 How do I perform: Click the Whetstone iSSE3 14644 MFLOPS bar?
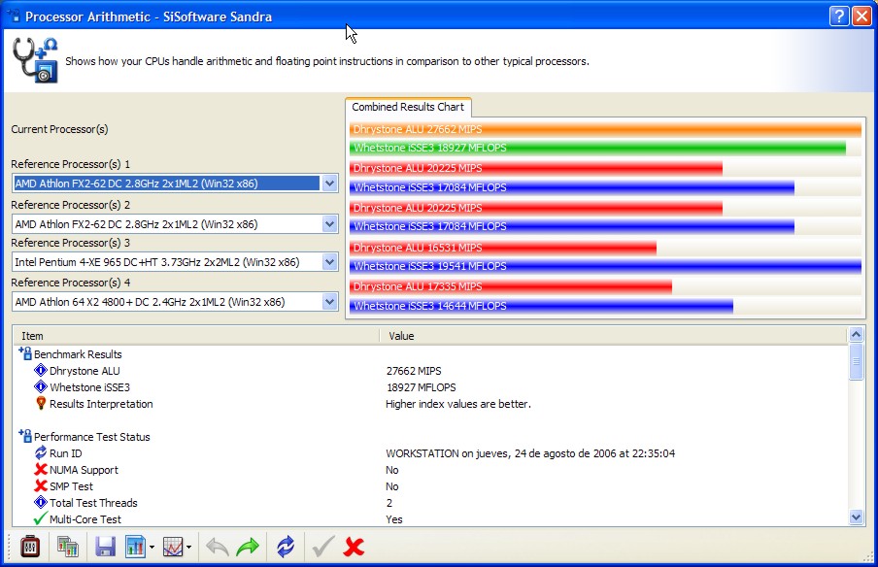542,306
